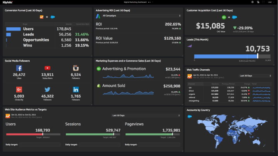Click the Pageviews Daily target input field

click(x=159, y=145)
